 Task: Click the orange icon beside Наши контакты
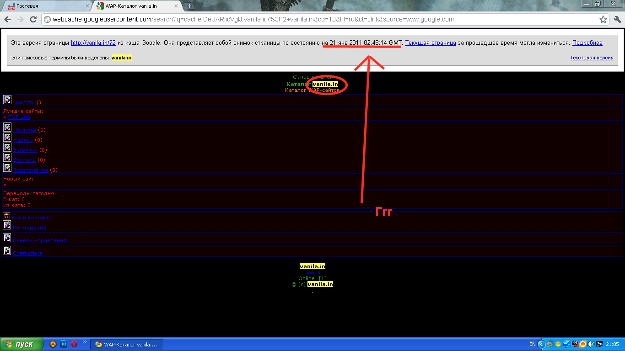pos(7,215)
